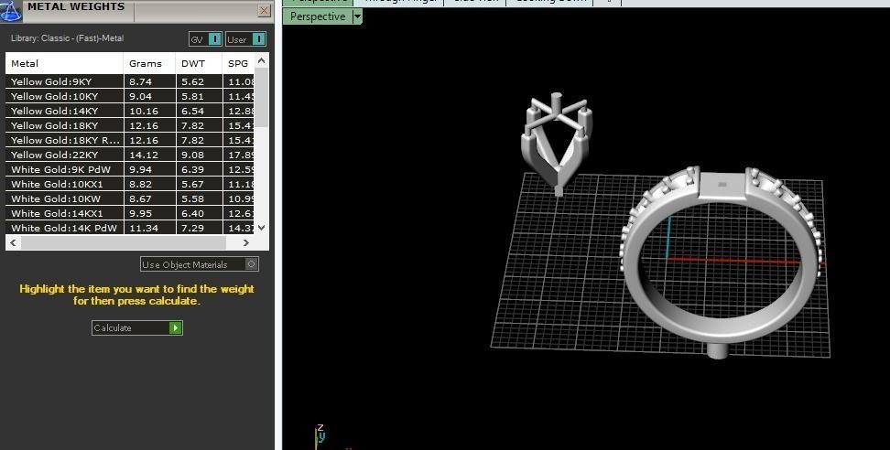Select the White Gold:10KW row

point(130,198)
